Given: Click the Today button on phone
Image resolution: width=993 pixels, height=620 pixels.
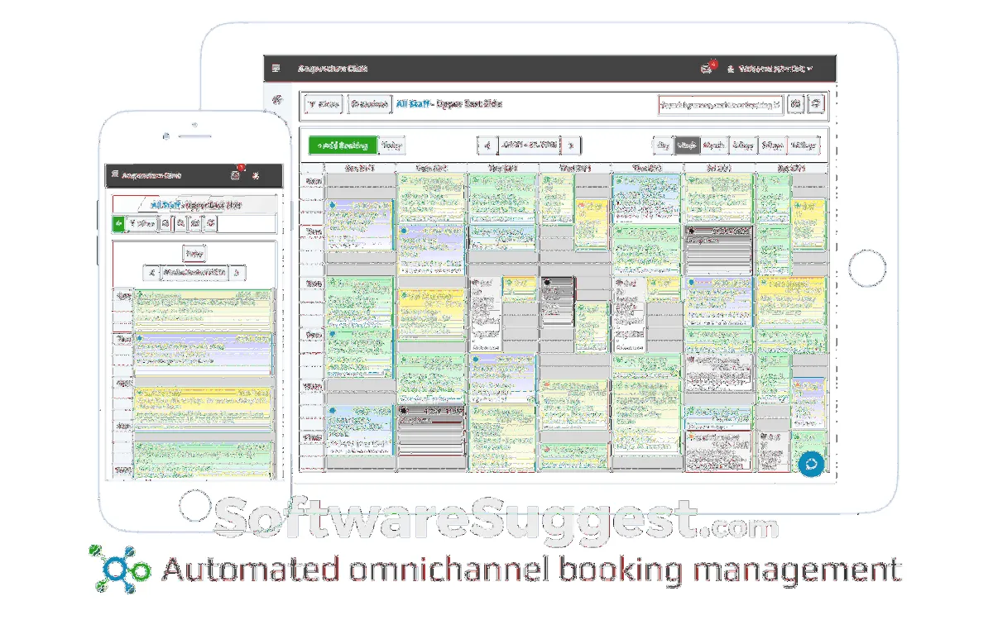Looking at the screenshot, I should pos(194,255).
